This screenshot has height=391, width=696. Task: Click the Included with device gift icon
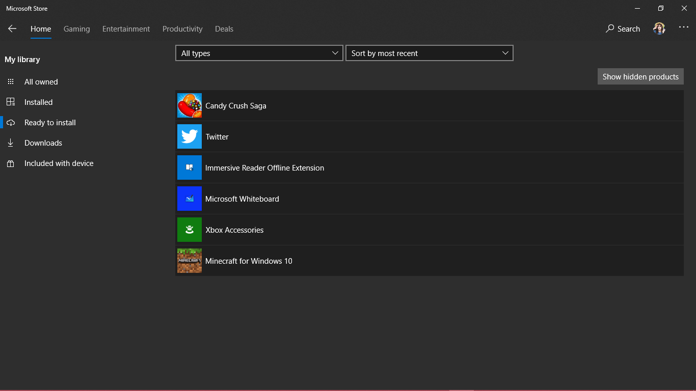[11, 163]
